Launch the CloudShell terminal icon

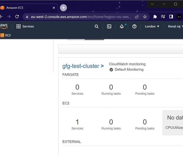(109, 27)
